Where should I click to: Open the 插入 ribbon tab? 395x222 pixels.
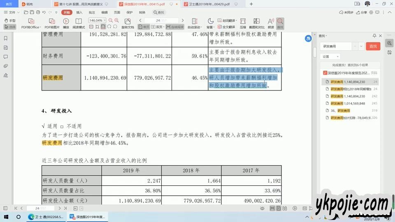pyautogui.click(x=79, y=12)
